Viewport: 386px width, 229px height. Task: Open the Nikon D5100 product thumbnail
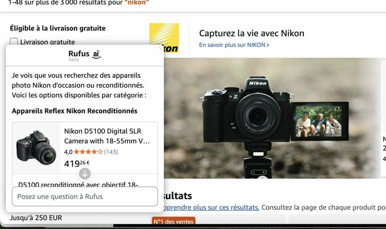pyautogui.click(x=36, y=147)
